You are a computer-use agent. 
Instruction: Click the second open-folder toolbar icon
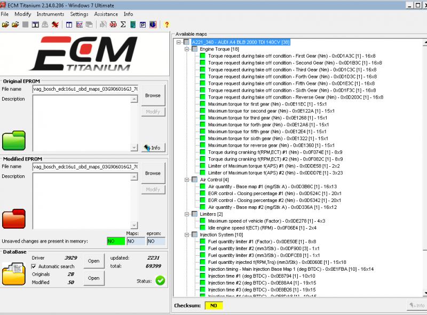pyautogui.click(x=15, y=25)
